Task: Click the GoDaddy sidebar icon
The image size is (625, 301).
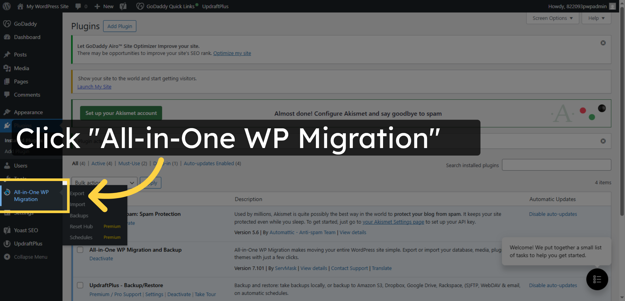Action: tap(7, 24)
